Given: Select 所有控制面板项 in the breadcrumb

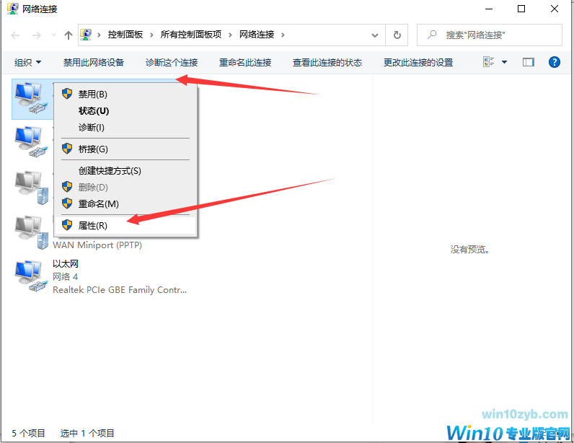Looking at the screenshot, I should pyautogui.click(x=191, y=35).
